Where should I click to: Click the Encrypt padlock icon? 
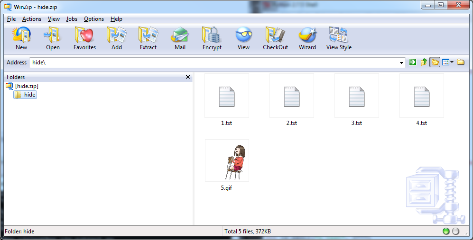tap(212, 35)
